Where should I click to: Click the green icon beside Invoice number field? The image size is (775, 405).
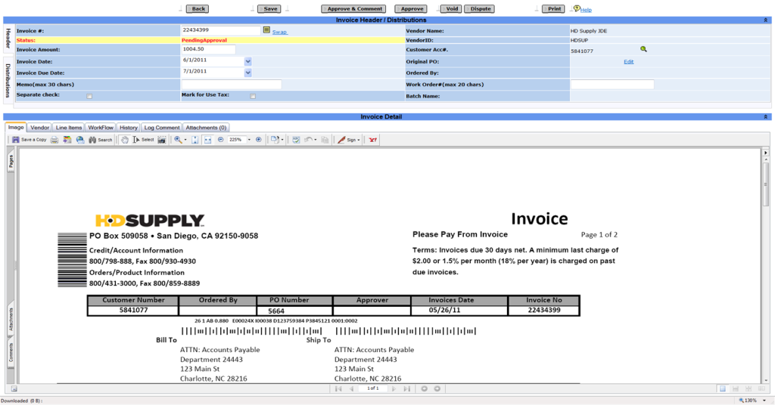click(266, 30)
